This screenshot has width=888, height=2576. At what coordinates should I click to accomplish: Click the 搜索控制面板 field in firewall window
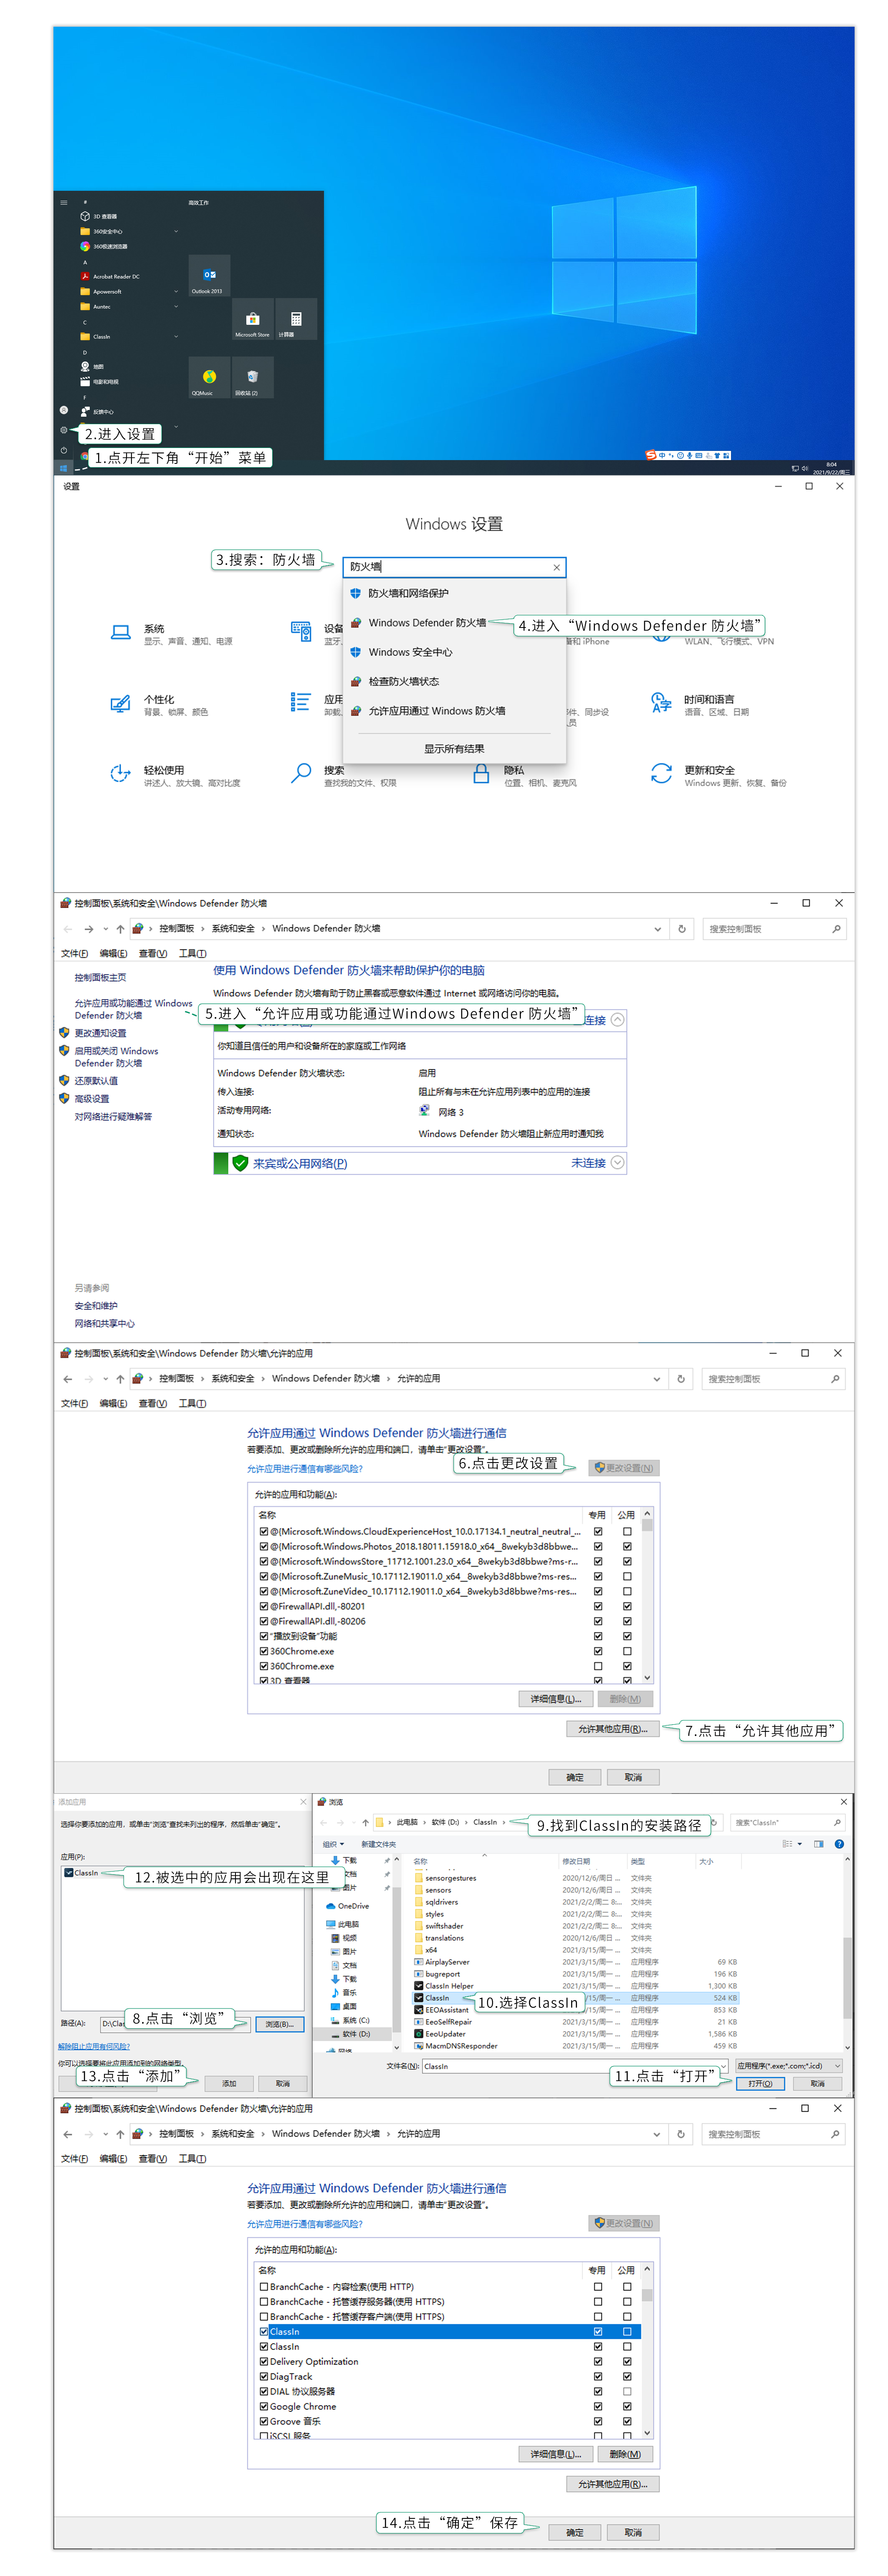[775, 928]
